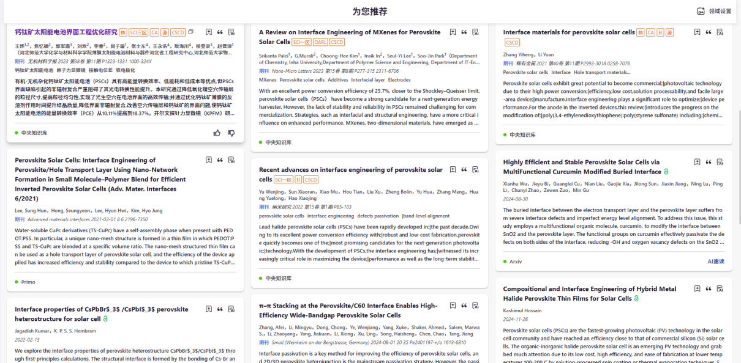Open AI reading for 钙钛矿太阳能电池界面工程优化研究
Image resolution: width=741 pixels, height=363 pixels.
pyautogui.click(x=231, y=32)
